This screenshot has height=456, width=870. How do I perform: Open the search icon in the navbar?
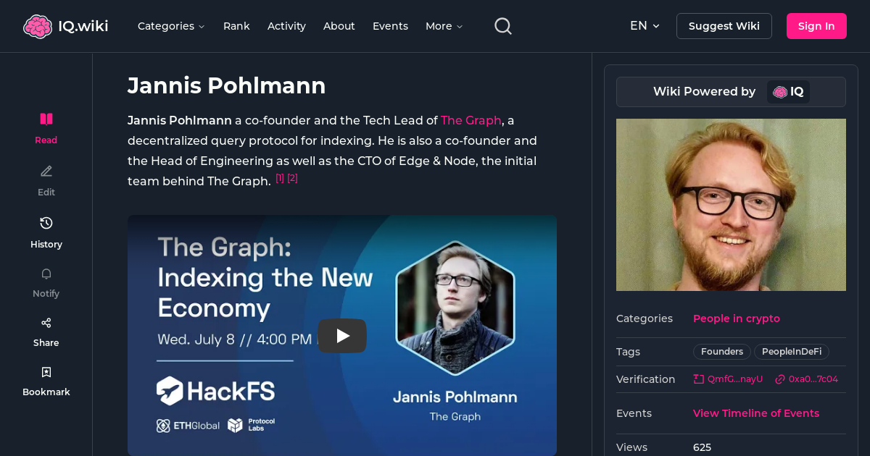[x=502, y=25]
